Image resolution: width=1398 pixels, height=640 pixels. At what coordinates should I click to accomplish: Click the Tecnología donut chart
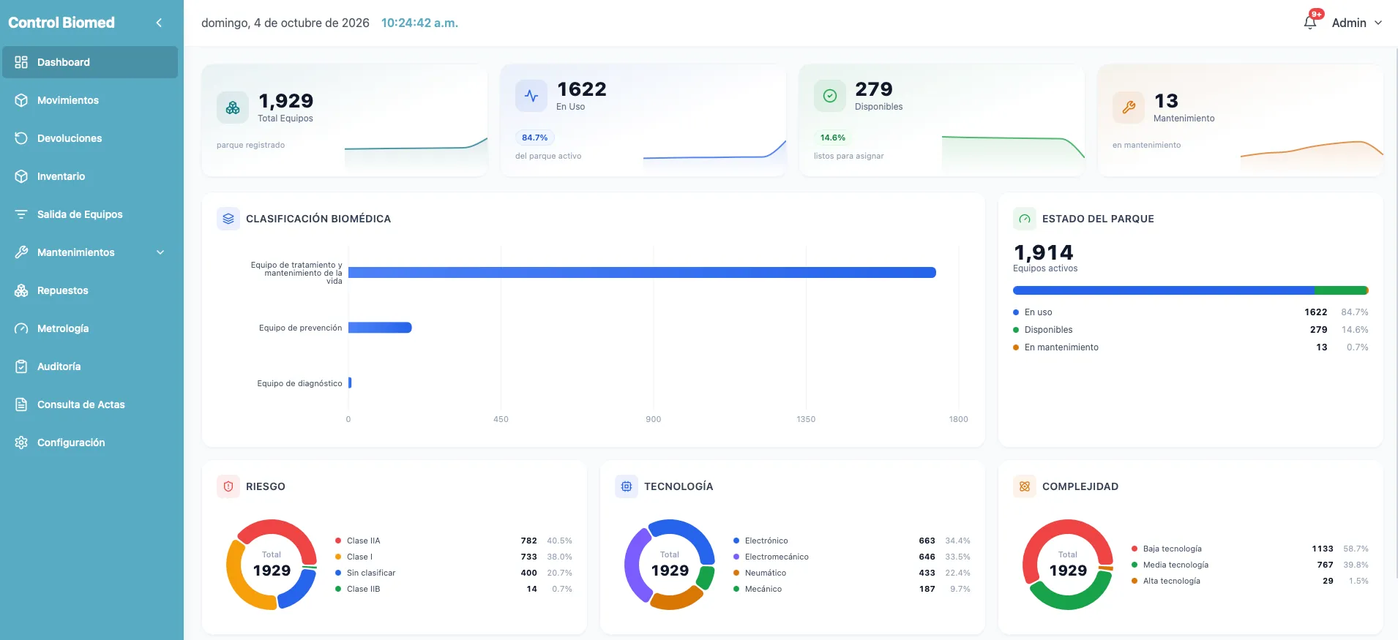tap(670, 565)
